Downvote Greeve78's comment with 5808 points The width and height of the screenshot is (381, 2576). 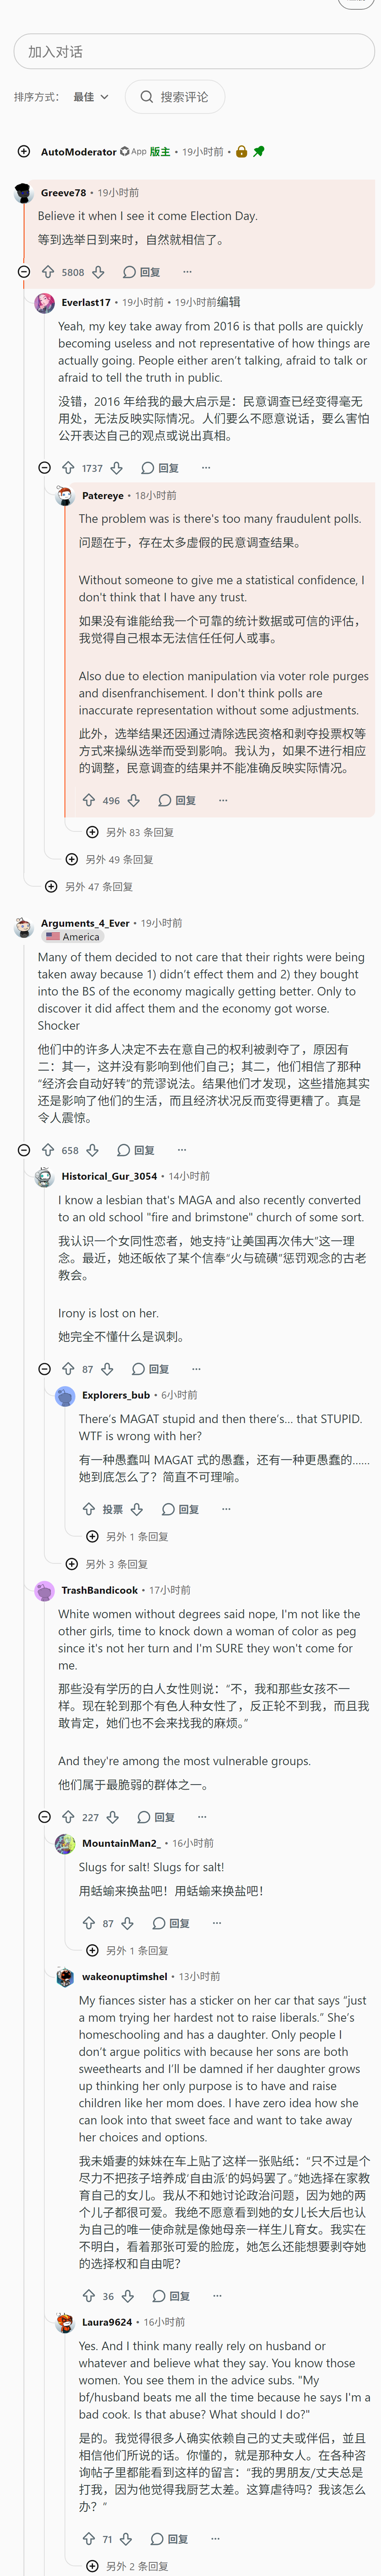tap(98, 272)
